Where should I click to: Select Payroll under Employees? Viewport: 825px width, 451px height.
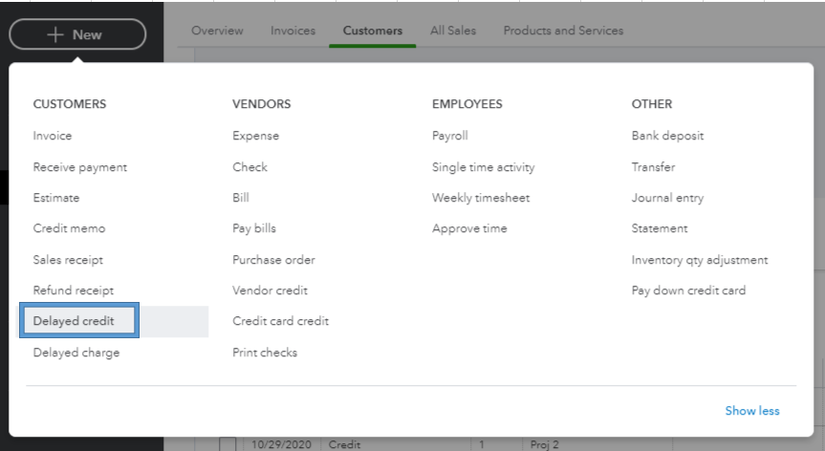[449, 136]
